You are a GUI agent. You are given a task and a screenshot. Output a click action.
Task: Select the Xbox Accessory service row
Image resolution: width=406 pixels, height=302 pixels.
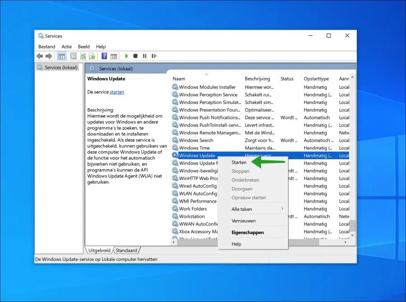[198, 231]
